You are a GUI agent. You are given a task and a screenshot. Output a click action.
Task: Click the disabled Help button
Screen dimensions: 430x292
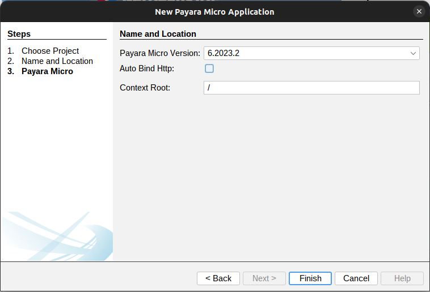(402, 278)
